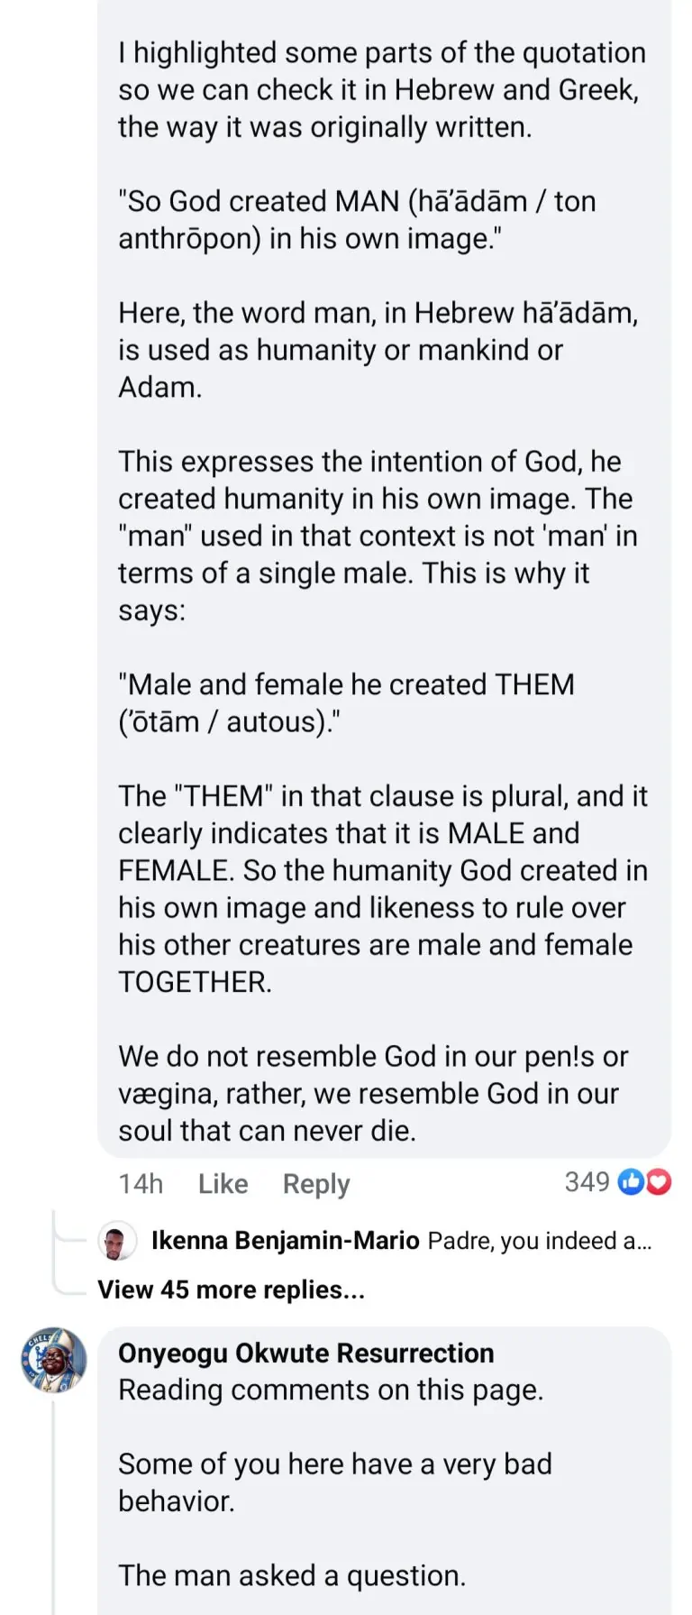The height and width of the screenshot is (1615, 692).
Task: Like the long comment
Action: [x=223, y=1184]
